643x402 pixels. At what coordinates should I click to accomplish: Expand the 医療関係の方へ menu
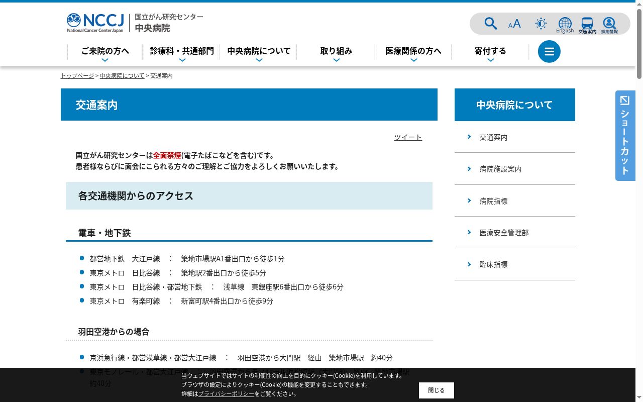[x=413, y=52]
